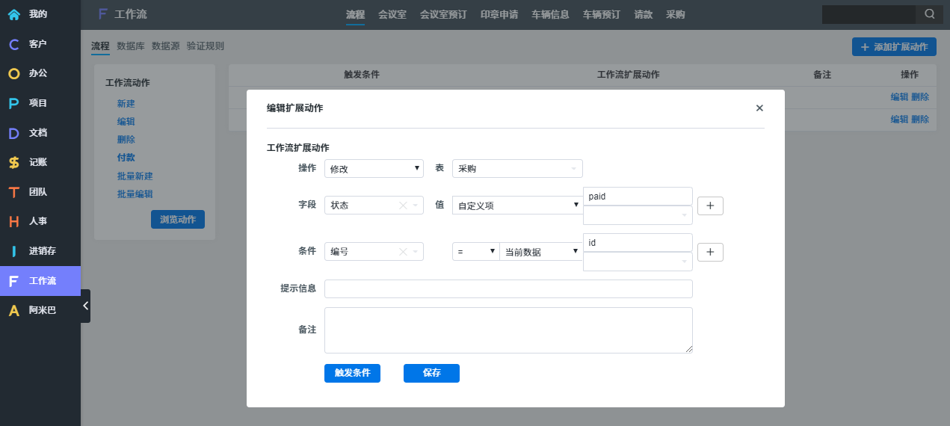Viewport: 950px width, 426px height.
Task: Click the 触发条件 button
Action: point(352,373)
